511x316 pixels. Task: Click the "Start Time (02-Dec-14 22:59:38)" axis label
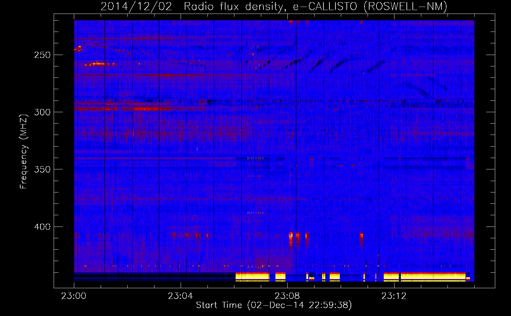pyautogui.click(x=274, y=305)
